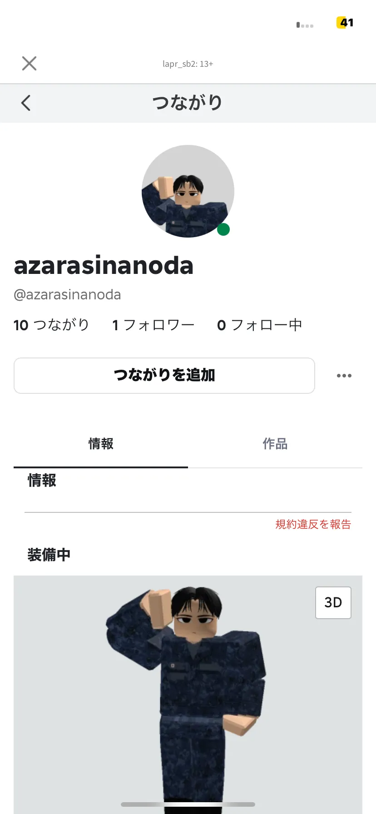Tap the green online status dot
This screenshot has height=814, width=376.
[223, 229]
